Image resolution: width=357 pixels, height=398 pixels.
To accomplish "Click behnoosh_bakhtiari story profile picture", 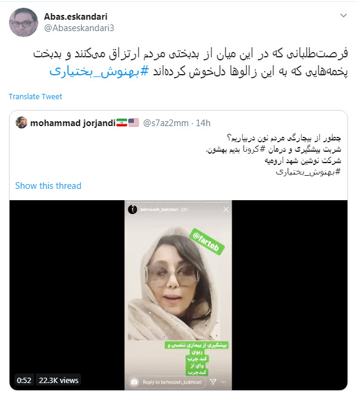I will 133,209.
